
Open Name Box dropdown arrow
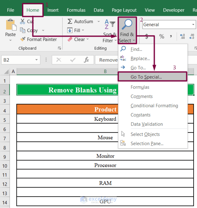coord(36,60)
